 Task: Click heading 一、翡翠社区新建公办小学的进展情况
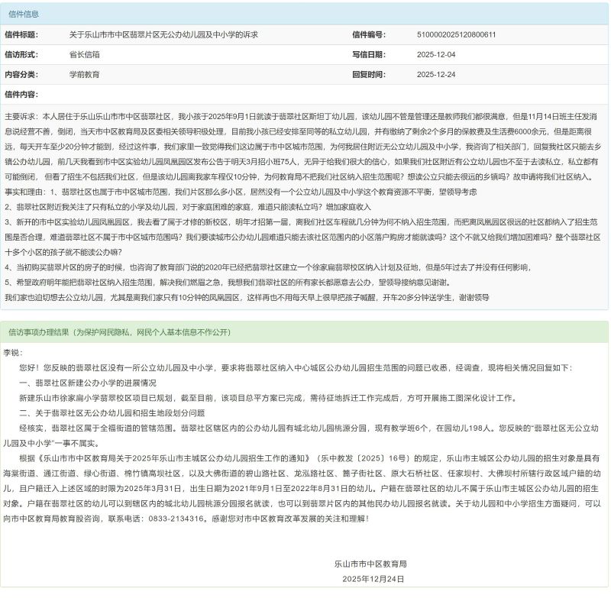click(x=87, y=383)
